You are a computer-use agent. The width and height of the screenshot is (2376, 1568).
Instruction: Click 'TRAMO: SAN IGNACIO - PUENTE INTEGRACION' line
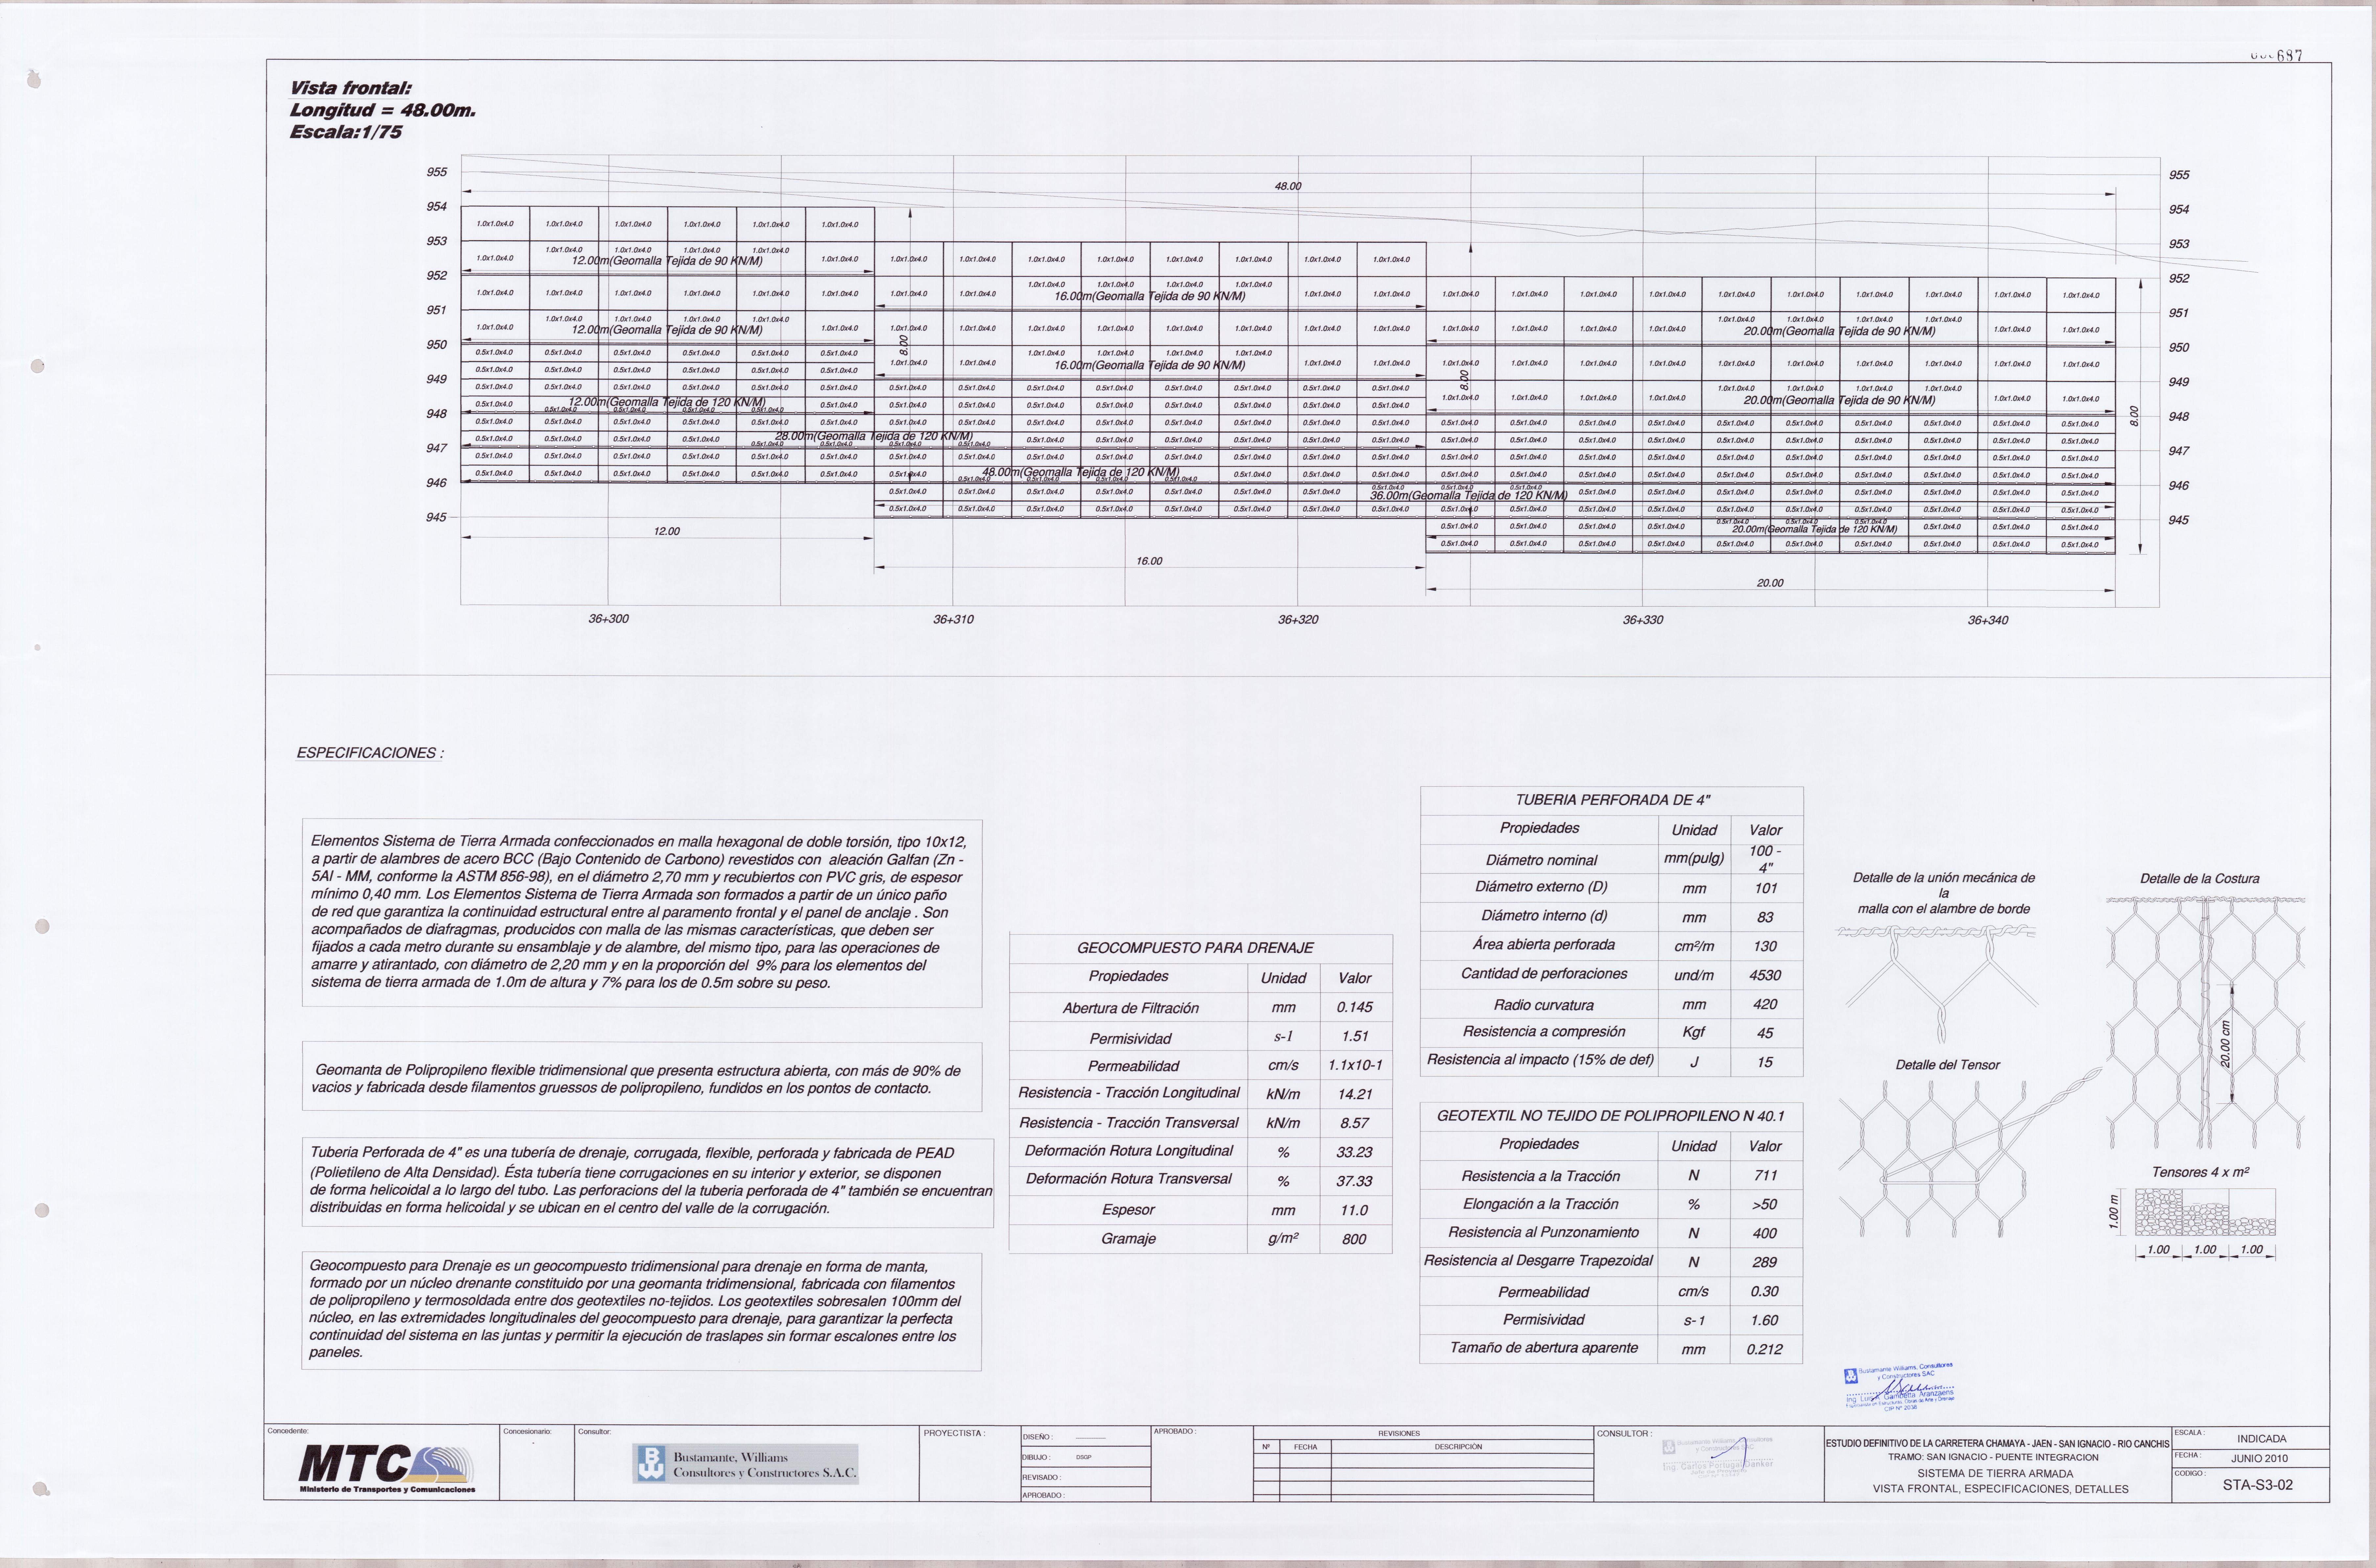point(1992,1458)
